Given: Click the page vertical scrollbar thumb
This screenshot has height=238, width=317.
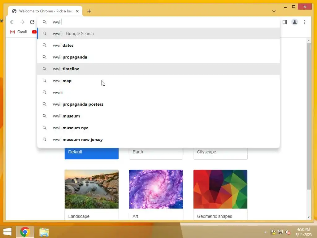Looking at the screenshot, I should [x=309, y=117].
